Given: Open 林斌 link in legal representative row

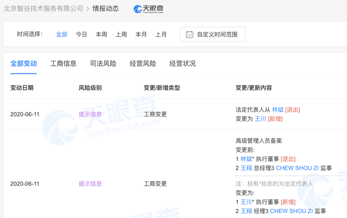Looking at the screenshot, I should (x=278, y=109).
